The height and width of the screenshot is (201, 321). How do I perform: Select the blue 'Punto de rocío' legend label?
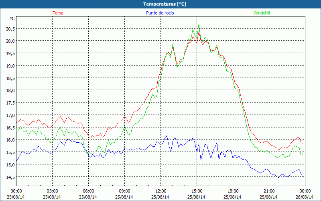pos(160,13)
